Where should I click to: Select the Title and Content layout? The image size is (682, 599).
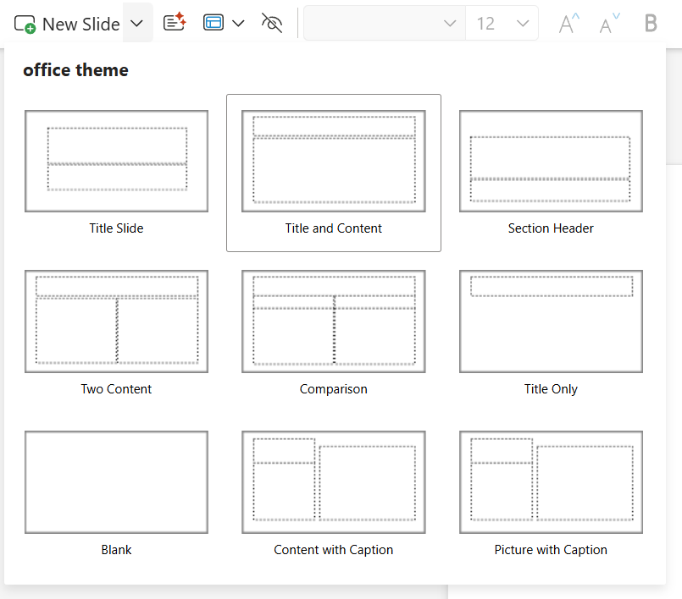(x=333, y=161)
